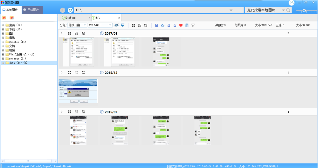Collapse the 2015/07 group with its chevron
This screenshot has height=168, width=318.
tap(61, 112)
